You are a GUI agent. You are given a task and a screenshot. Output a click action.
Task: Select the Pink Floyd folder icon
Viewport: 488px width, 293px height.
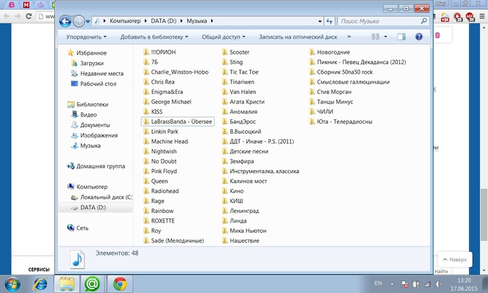(x=146, y=171)
